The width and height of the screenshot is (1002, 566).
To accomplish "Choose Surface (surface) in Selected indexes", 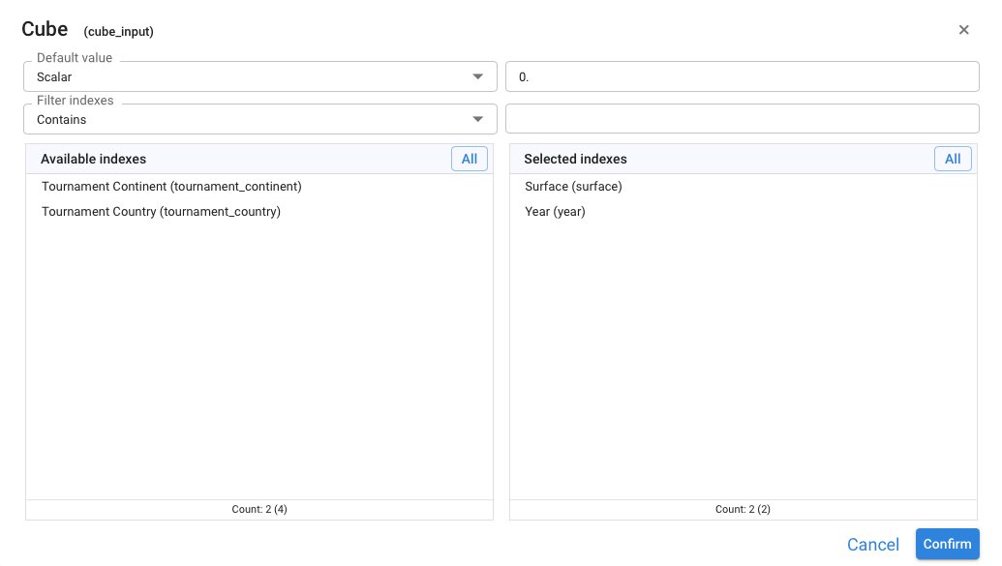I will click(x=573, y=187).
